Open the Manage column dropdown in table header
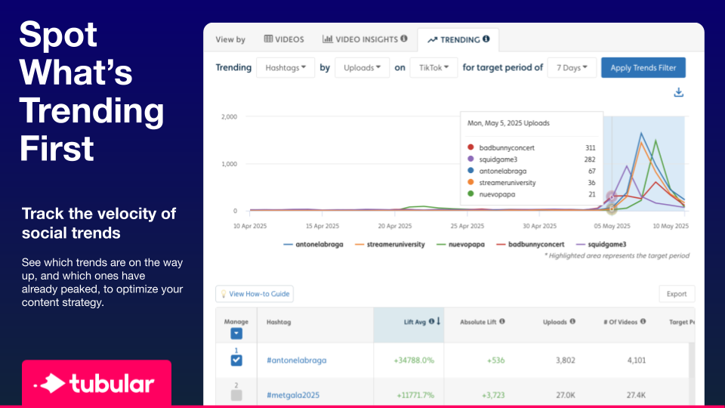The height and width of the screenshot is (408, 725). coord(236,333)
